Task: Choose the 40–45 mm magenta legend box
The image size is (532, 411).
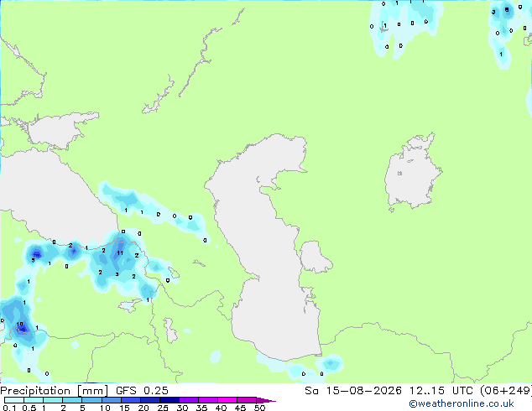Action: point(227,400)
